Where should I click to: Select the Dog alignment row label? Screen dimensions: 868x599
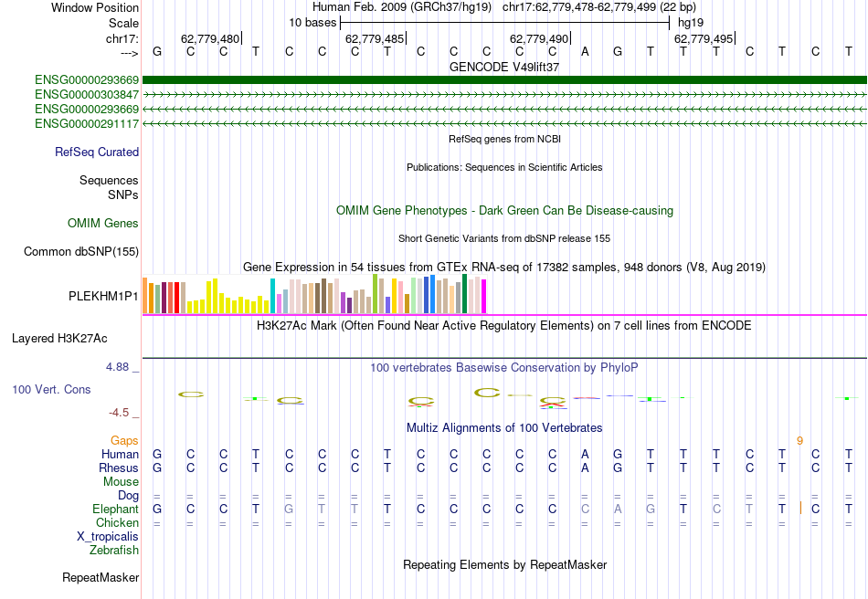[128, 496]
